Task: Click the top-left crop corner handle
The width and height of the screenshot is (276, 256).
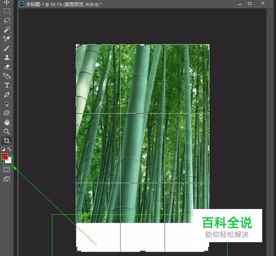Action: point(77,46)
